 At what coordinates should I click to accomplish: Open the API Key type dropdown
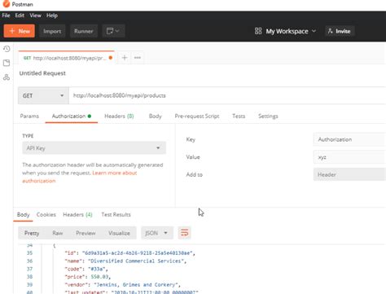pos(94,148)
